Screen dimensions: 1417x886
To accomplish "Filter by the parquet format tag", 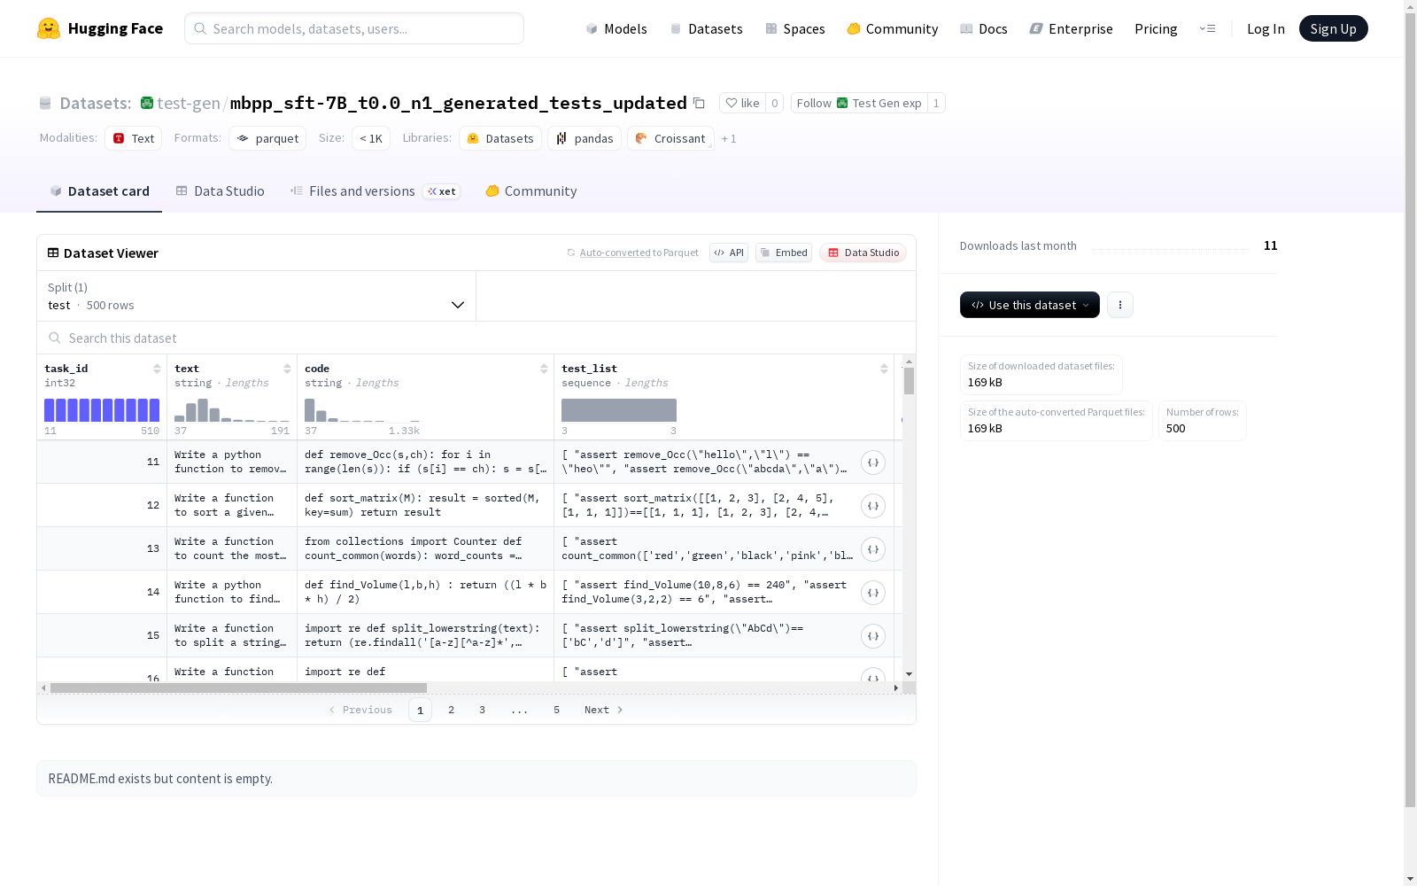I will click(267, 138).
